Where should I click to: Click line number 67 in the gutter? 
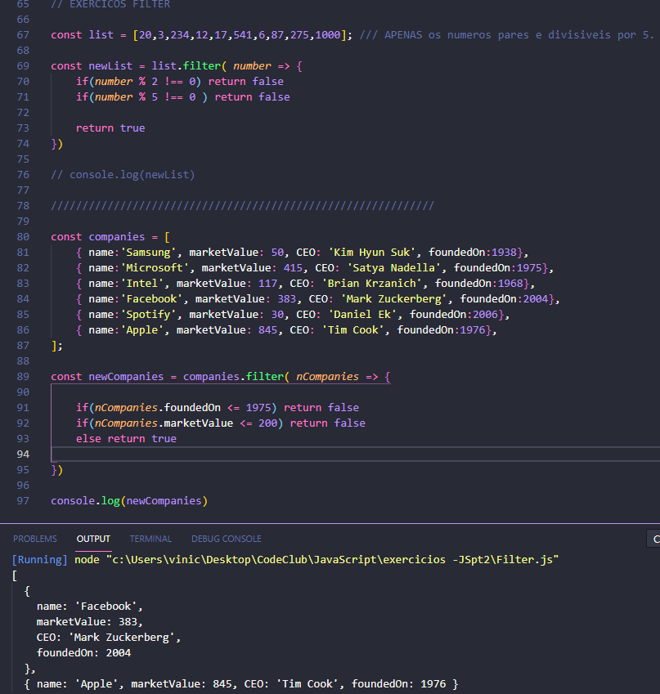tap(22, 34)
